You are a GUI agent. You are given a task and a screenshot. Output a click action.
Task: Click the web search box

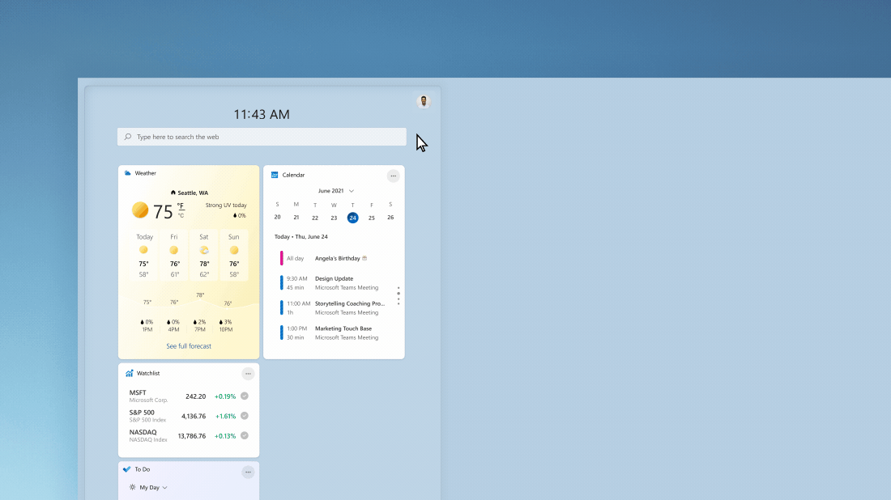(262, 137)
